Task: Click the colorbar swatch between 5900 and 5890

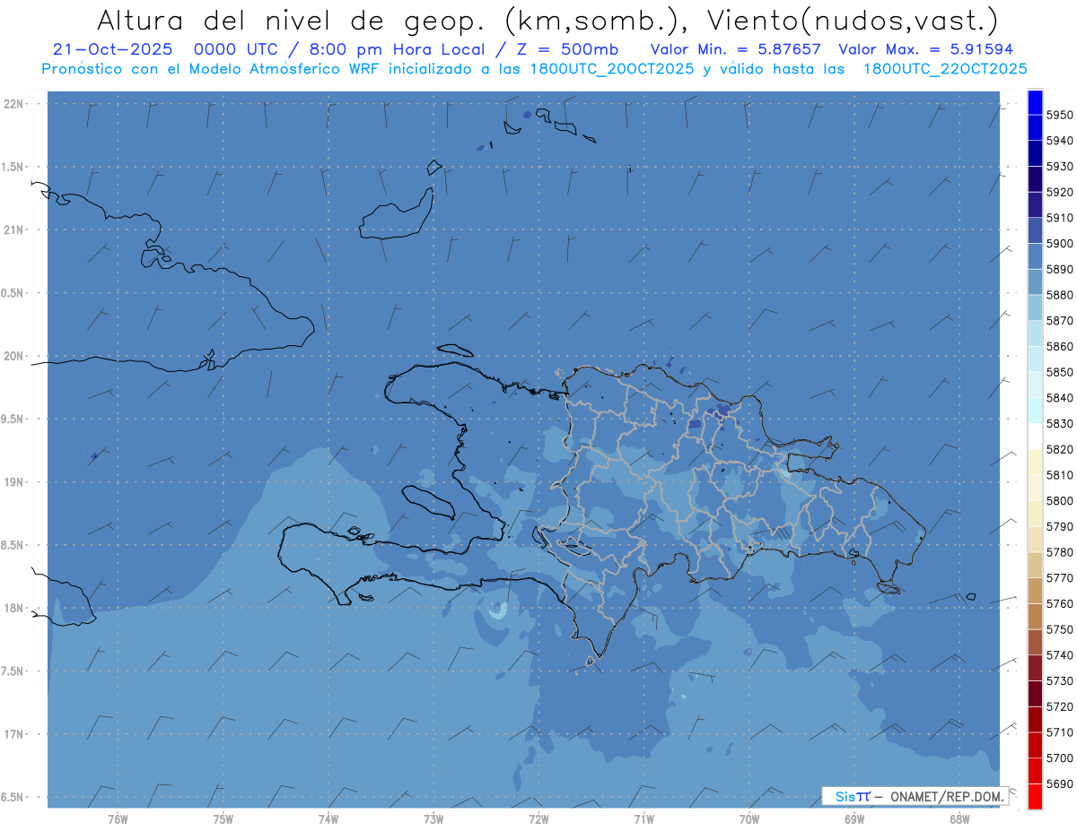Action: 1035,256
